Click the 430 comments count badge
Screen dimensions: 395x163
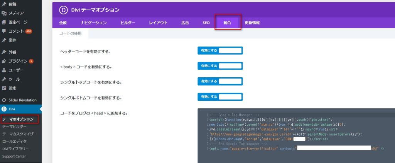[29, 32]
